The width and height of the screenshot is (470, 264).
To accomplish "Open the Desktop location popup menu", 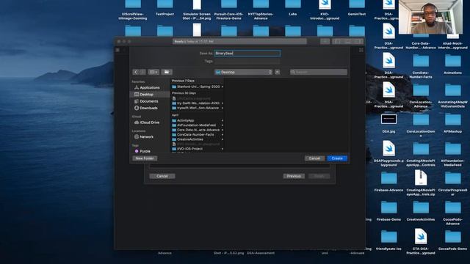I will pyautogui.click(x=243, y=72).
